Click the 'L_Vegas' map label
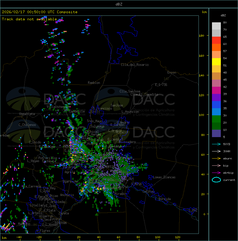 click(x=33, y=161)
